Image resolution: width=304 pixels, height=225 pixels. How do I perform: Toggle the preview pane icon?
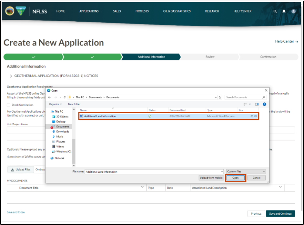click(257, 104)
